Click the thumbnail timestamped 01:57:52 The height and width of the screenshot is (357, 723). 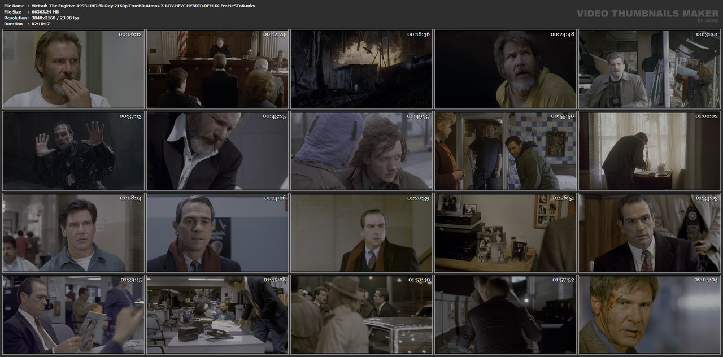506,315
